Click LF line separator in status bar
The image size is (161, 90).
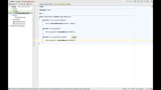coord(129,89)
